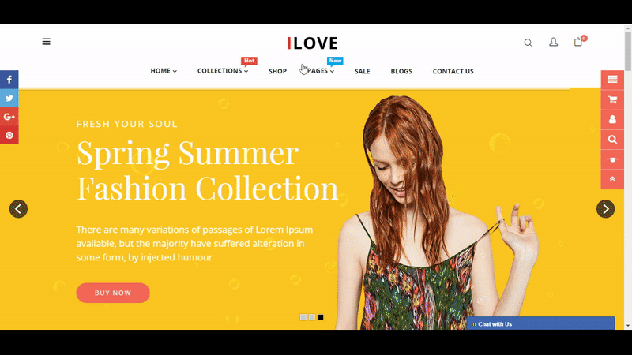The width and height of the screenshot is (632, 355).
Task: Toggle the eye icon in red side panel
Action: [x=612, y=160]
